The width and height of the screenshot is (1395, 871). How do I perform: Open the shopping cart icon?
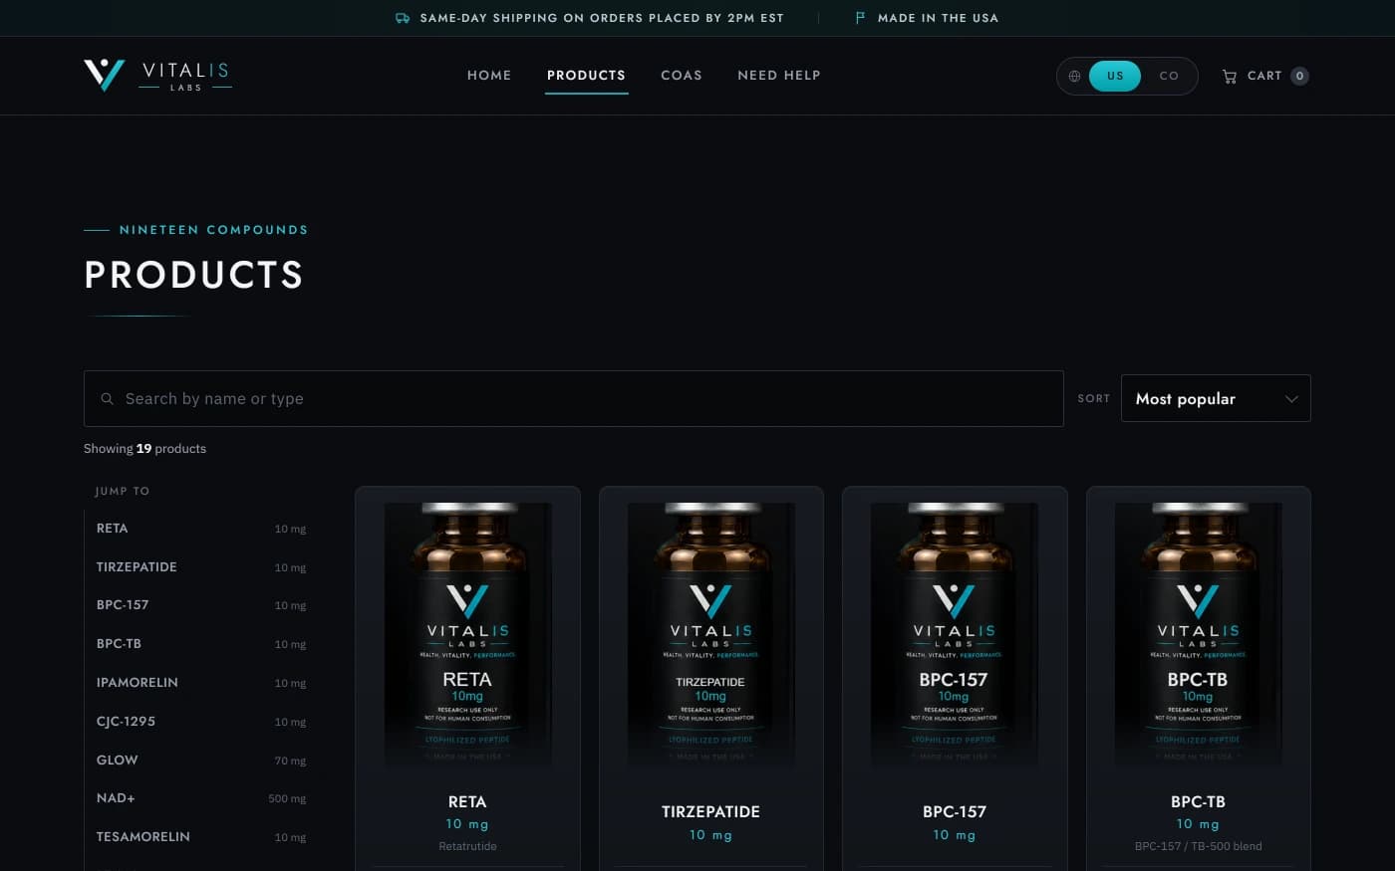coord(1230,76)
